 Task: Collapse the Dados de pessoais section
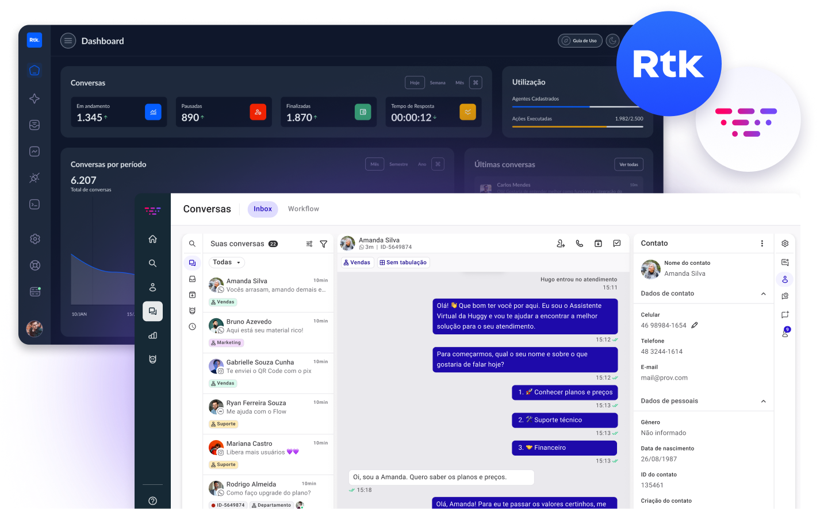coord(764,401)
